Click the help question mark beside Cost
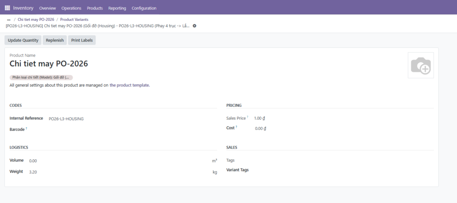Viewport: 457px width, 203px height. point(237,127)
